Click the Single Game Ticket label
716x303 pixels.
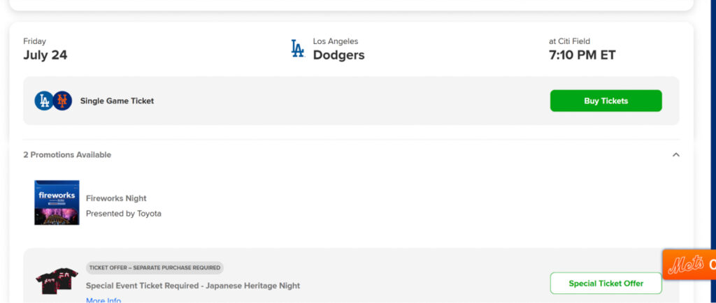point(117,101)
